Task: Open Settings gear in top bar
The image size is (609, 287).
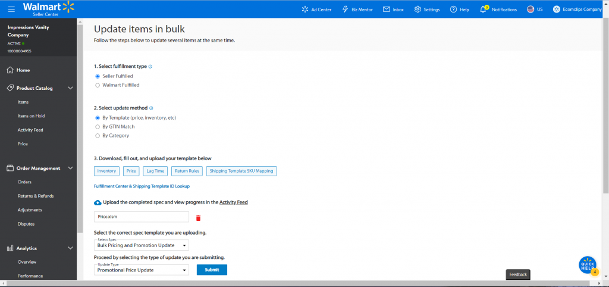Action: (x=417, y=10)
